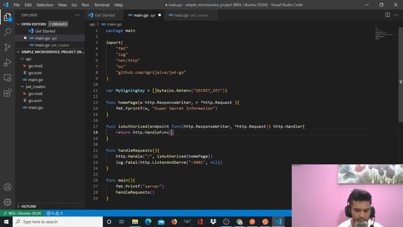Launch Microsoft Edge from the taskbar
The image size is (403, 227).
point(148,221)
